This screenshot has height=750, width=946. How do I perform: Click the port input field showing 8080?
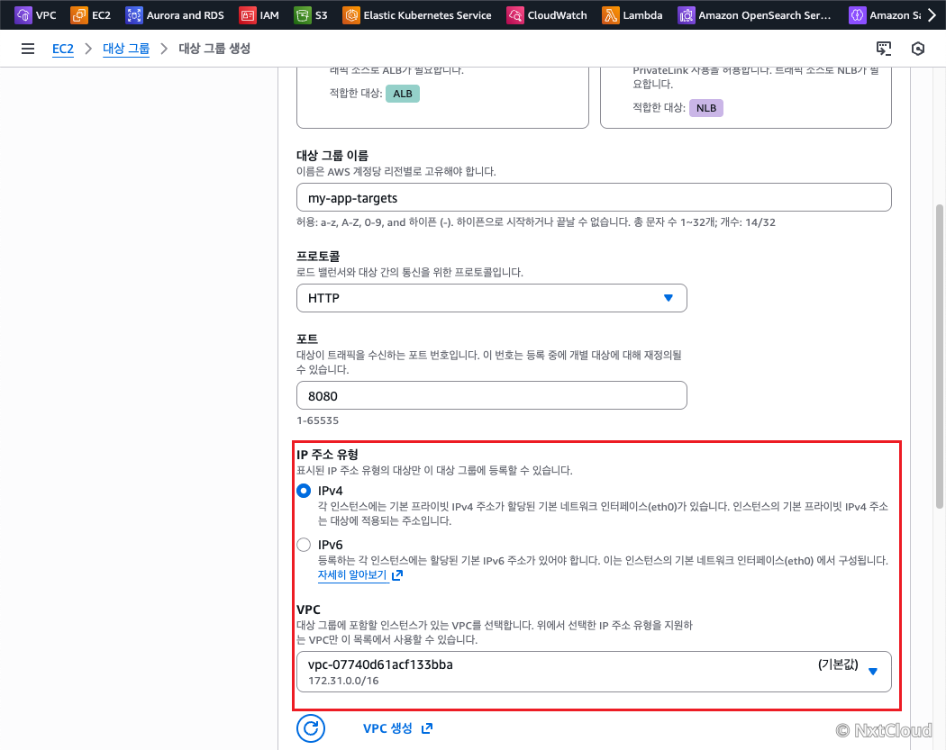(492, 395)
